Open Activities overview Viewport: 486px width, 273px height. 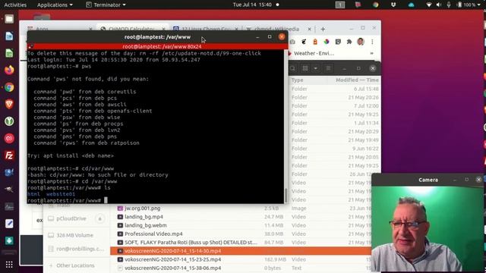(x=15, y=5)
